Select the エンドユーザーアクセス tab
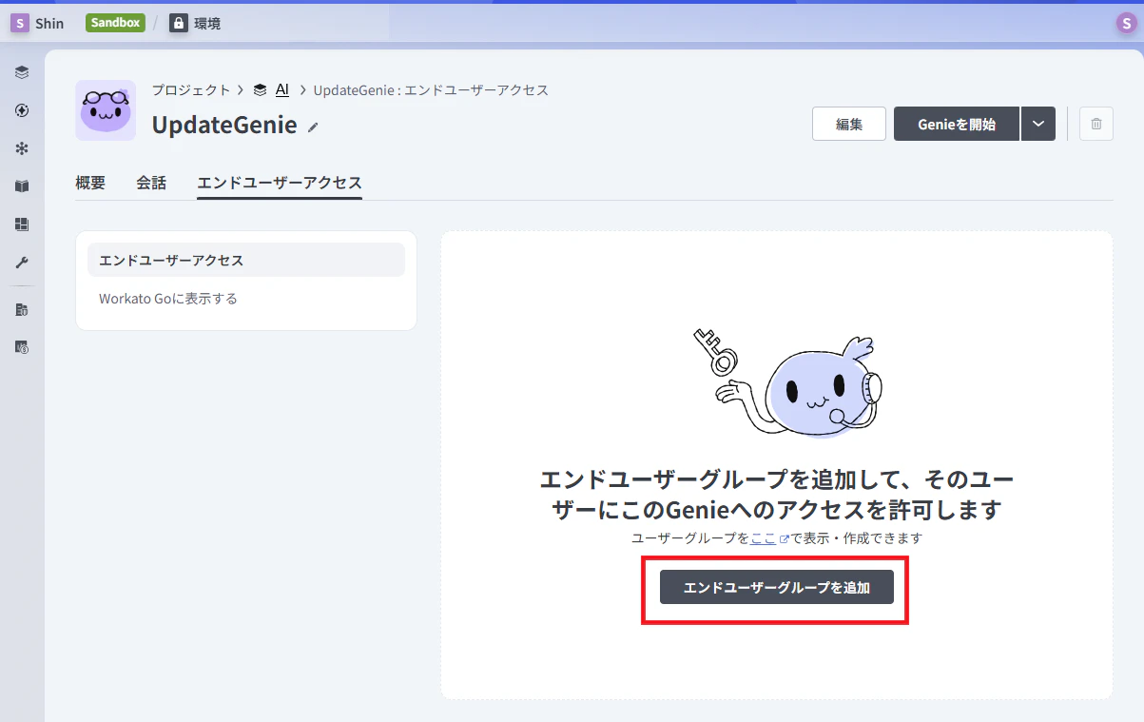Image resolution: width=1144 pixels, height=722 pixels. [x=280, y=183]
